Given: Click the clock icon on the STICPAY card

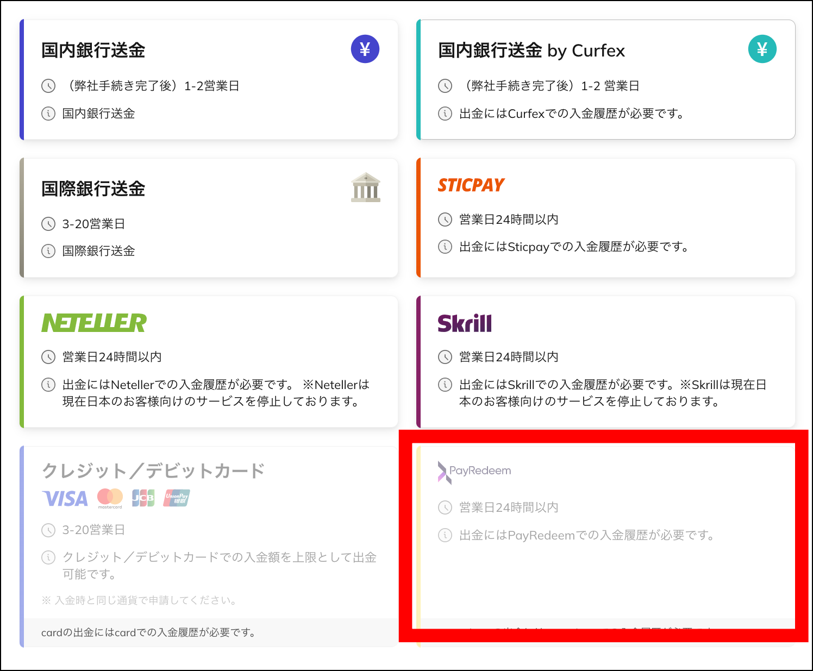Looking at the screenshot, I should (443, 220).
